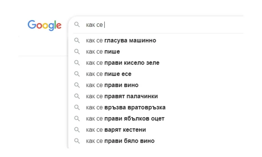Click the Google logo
262x157 pixels.
point(45,25)
